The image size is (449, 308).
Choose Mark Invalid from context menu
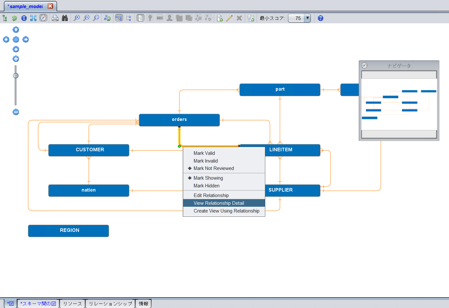(x=224, y=161)
